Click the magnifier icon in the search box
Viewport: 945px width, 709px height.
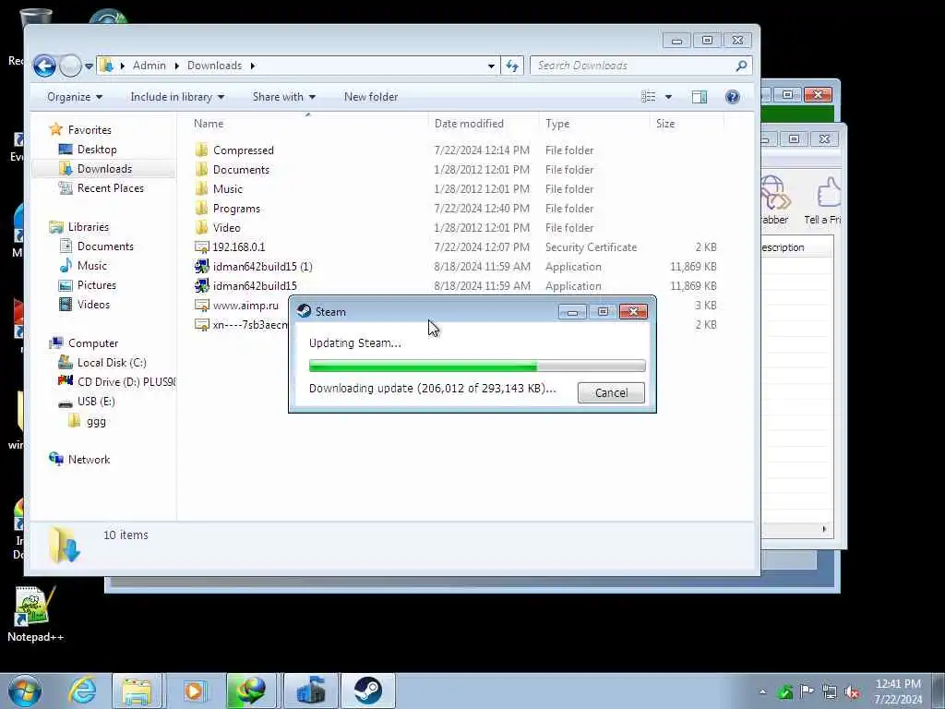coord(741,66)
